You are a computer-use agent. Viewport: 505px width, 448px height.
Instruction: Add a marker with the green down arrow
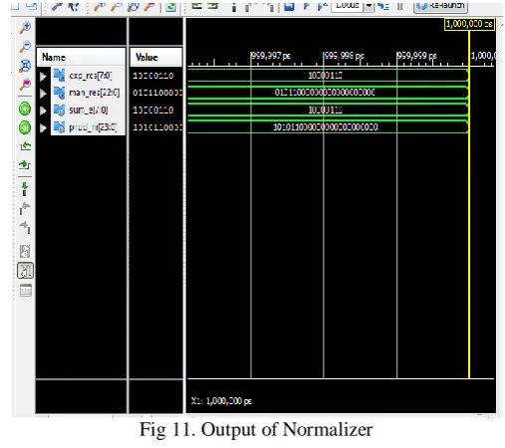click(25, 188)
